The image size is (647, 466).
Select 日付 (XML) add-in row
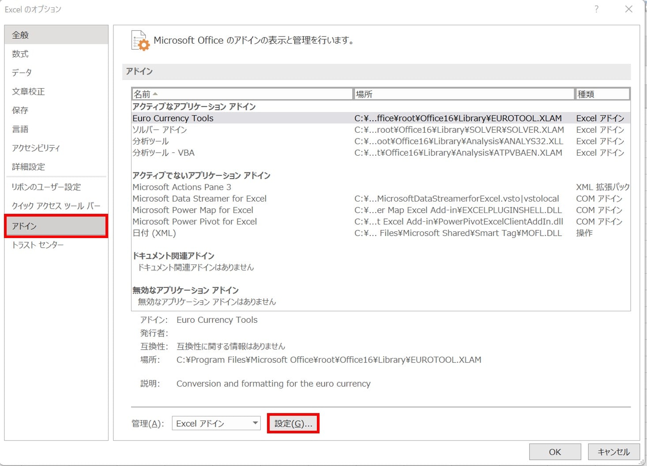point(381,233)
